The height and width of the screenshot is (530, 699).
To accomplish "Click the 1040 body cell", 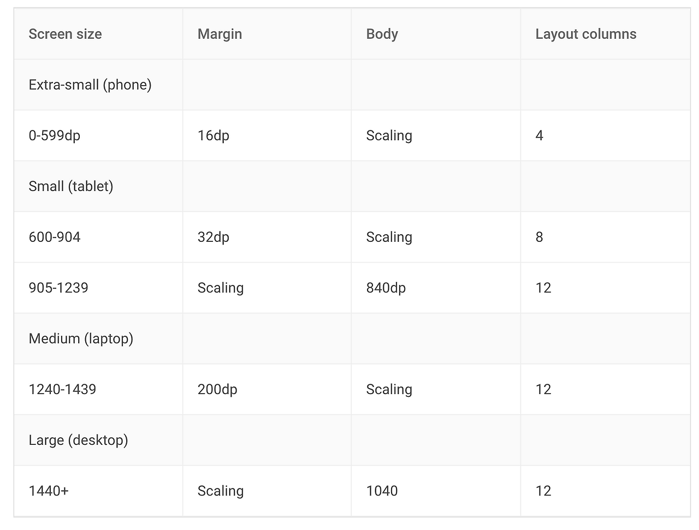I will click(x=382, y=491).
